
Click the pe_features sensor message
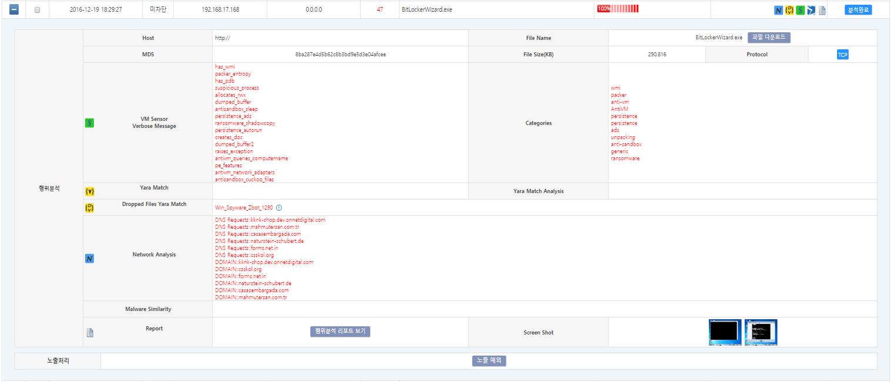228,165
